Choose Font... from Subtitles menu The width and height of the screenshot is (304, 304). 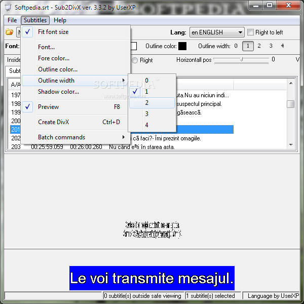(75, 47)
